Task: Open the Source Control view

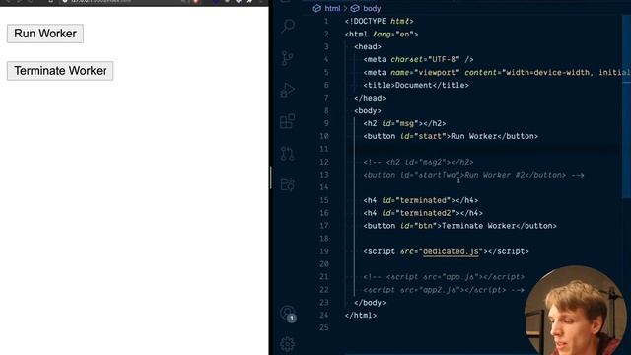Action: point(288,58)
